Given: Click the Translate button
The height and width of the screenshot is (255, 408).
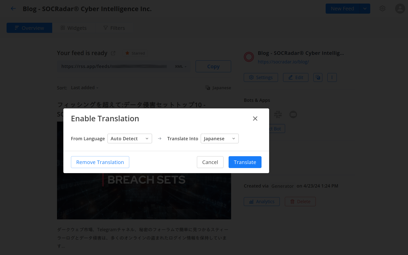Looking at the screenshot, I should 245,162.
